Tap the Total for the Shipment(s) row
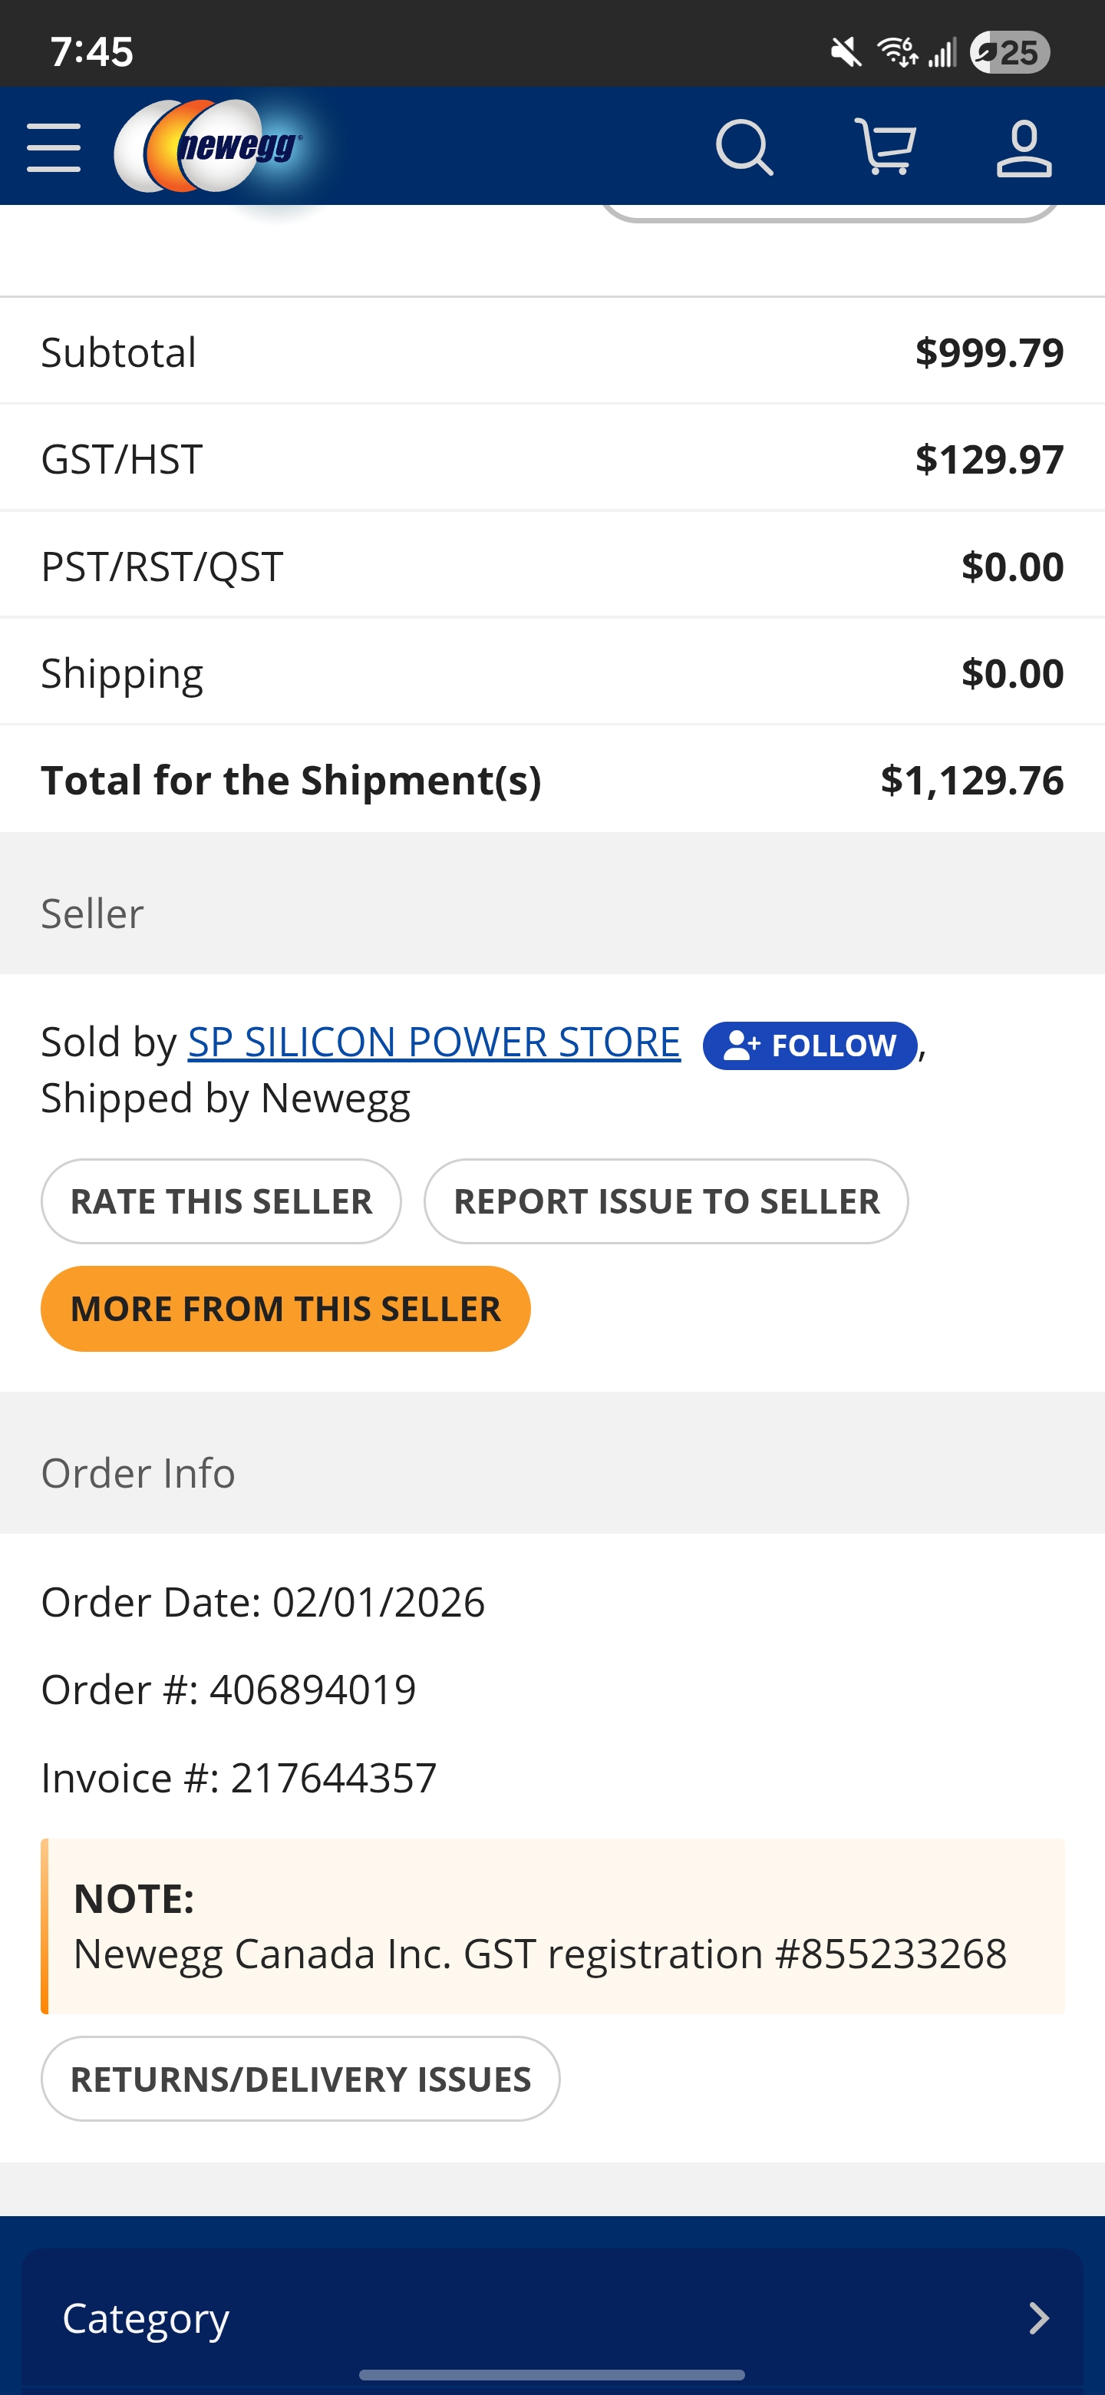The height and width of the screenshot is (2395, 1105). tap(552, 779)
